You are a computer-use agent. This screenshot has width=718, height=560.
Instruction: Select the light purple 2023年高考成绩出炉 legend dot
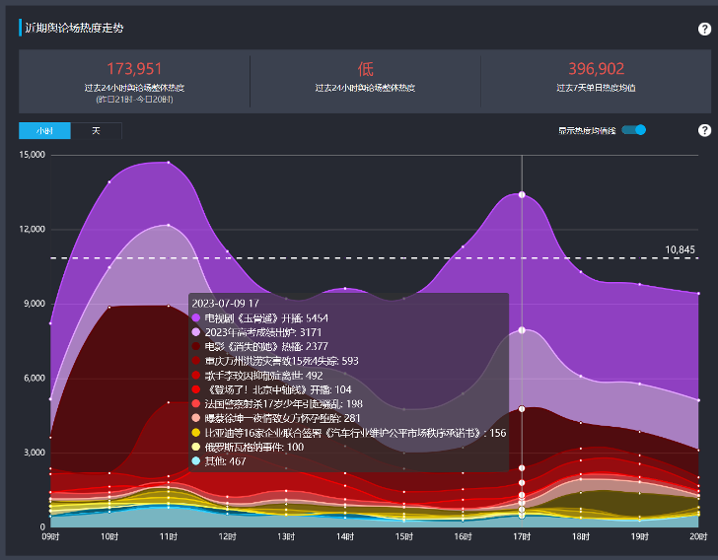(x=196, y=332)
